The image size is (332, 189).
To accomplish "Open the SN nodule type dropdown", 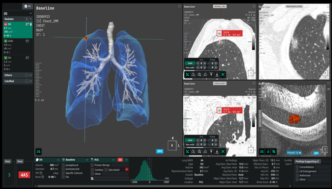I will (x=47, y=160).
